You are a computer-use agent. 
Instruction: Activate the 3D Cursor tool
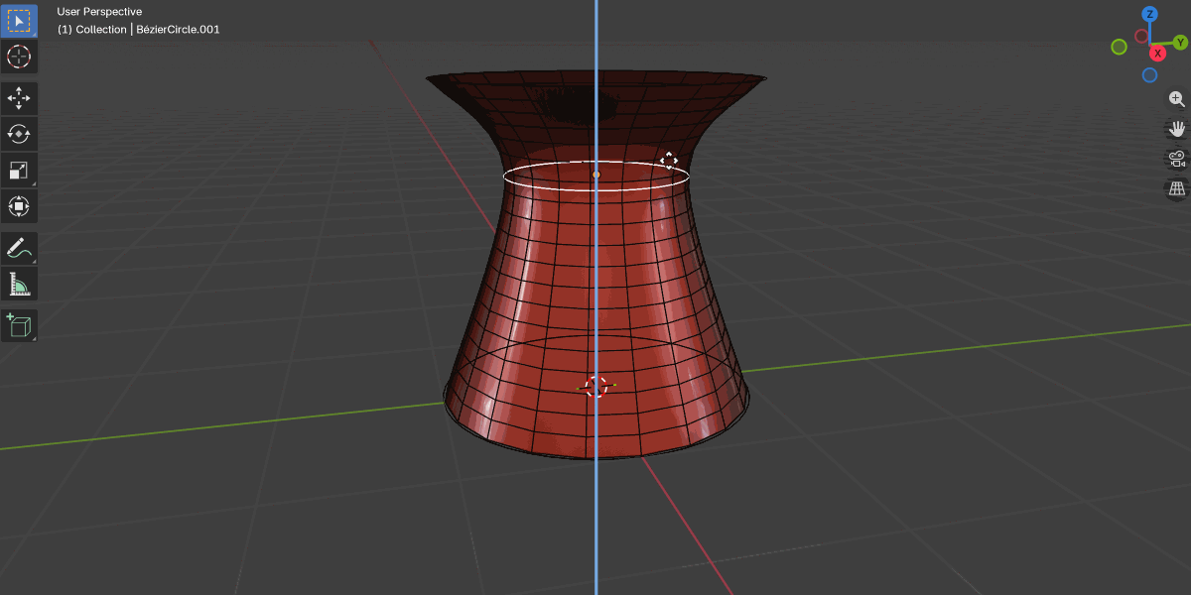tap(19, 57)
